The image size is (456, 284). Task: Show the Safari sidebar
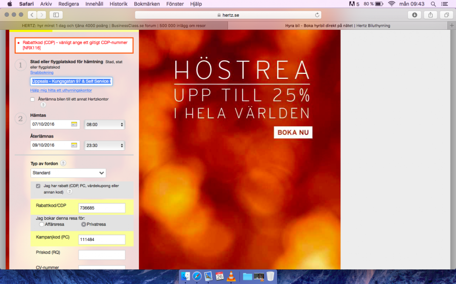[56, 15]
